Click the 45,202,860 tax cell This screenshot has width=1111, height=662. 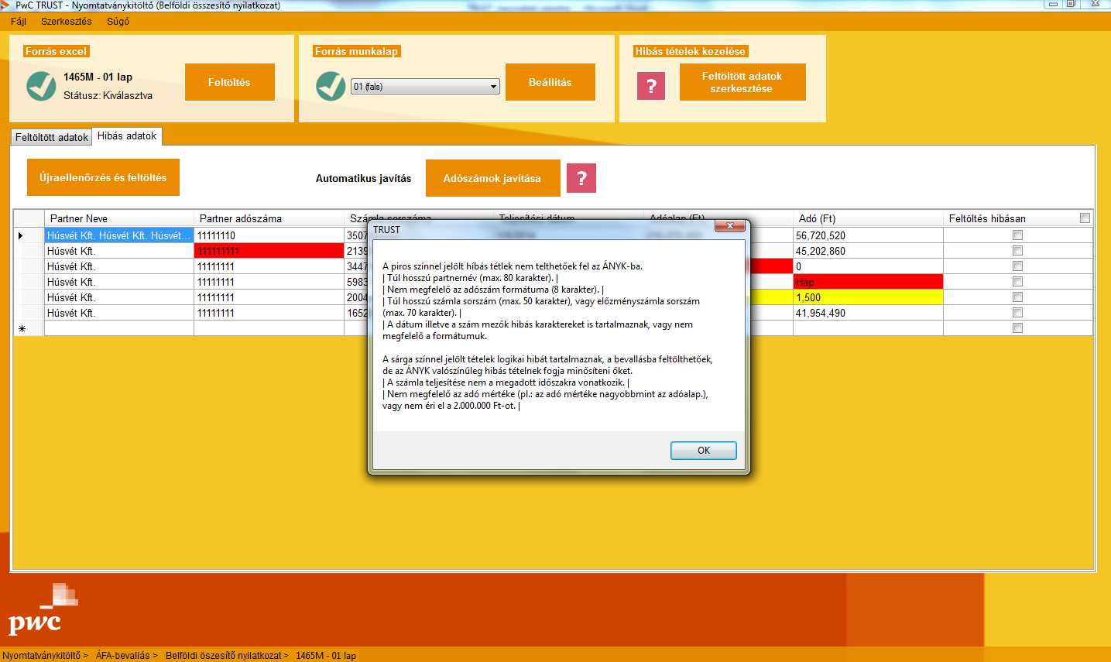[868, 251]
